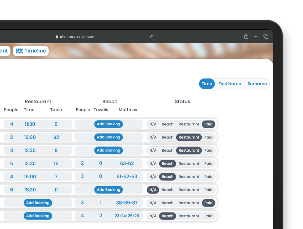Sort reservations by Time
The image size is (303, 229).
(207, 84)
